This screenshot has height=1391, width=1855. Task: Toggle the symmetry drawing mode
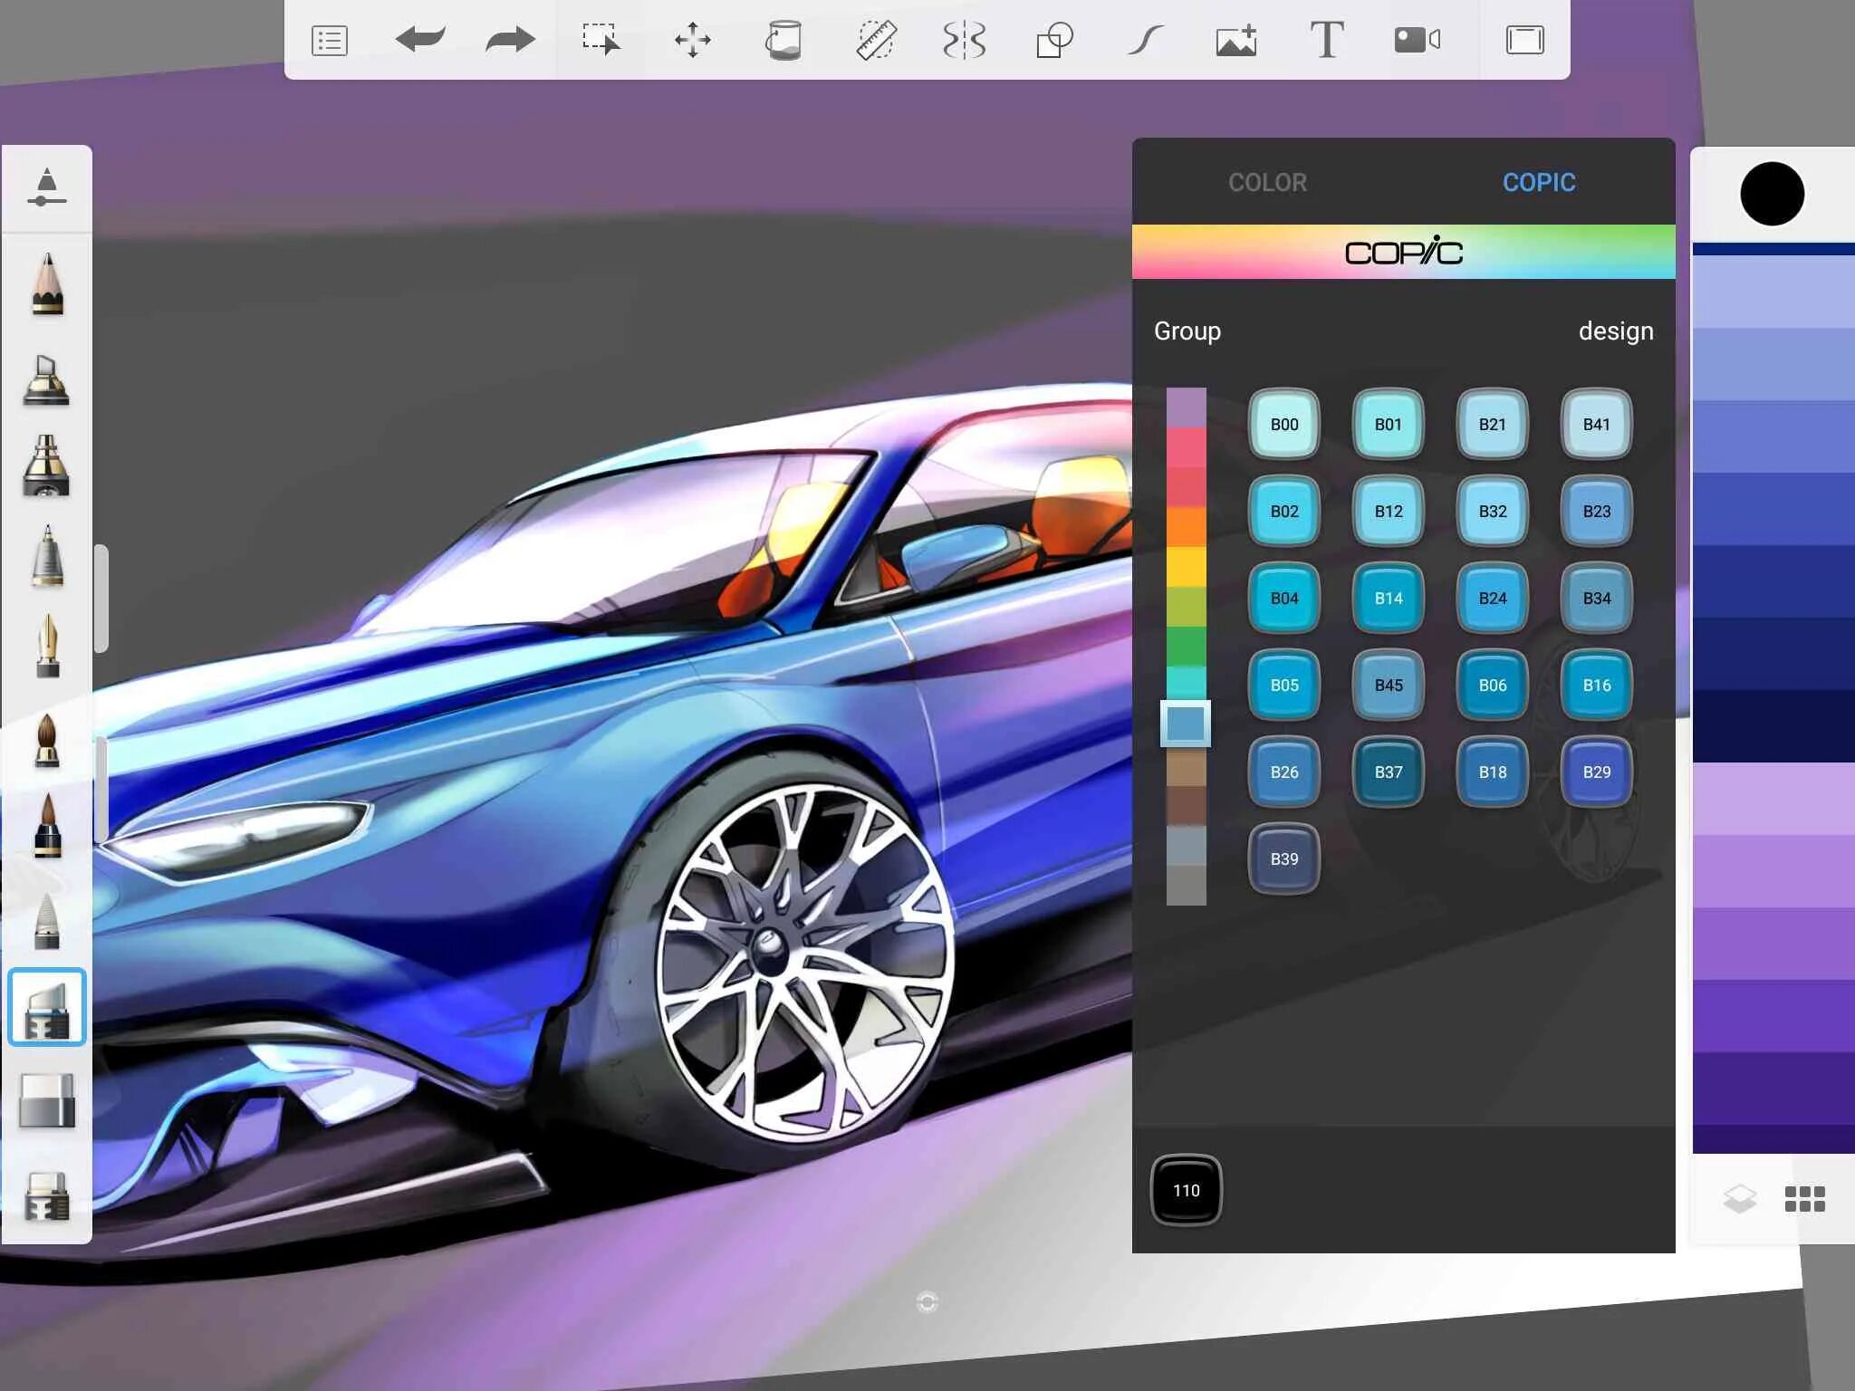(x=967, y=40)
